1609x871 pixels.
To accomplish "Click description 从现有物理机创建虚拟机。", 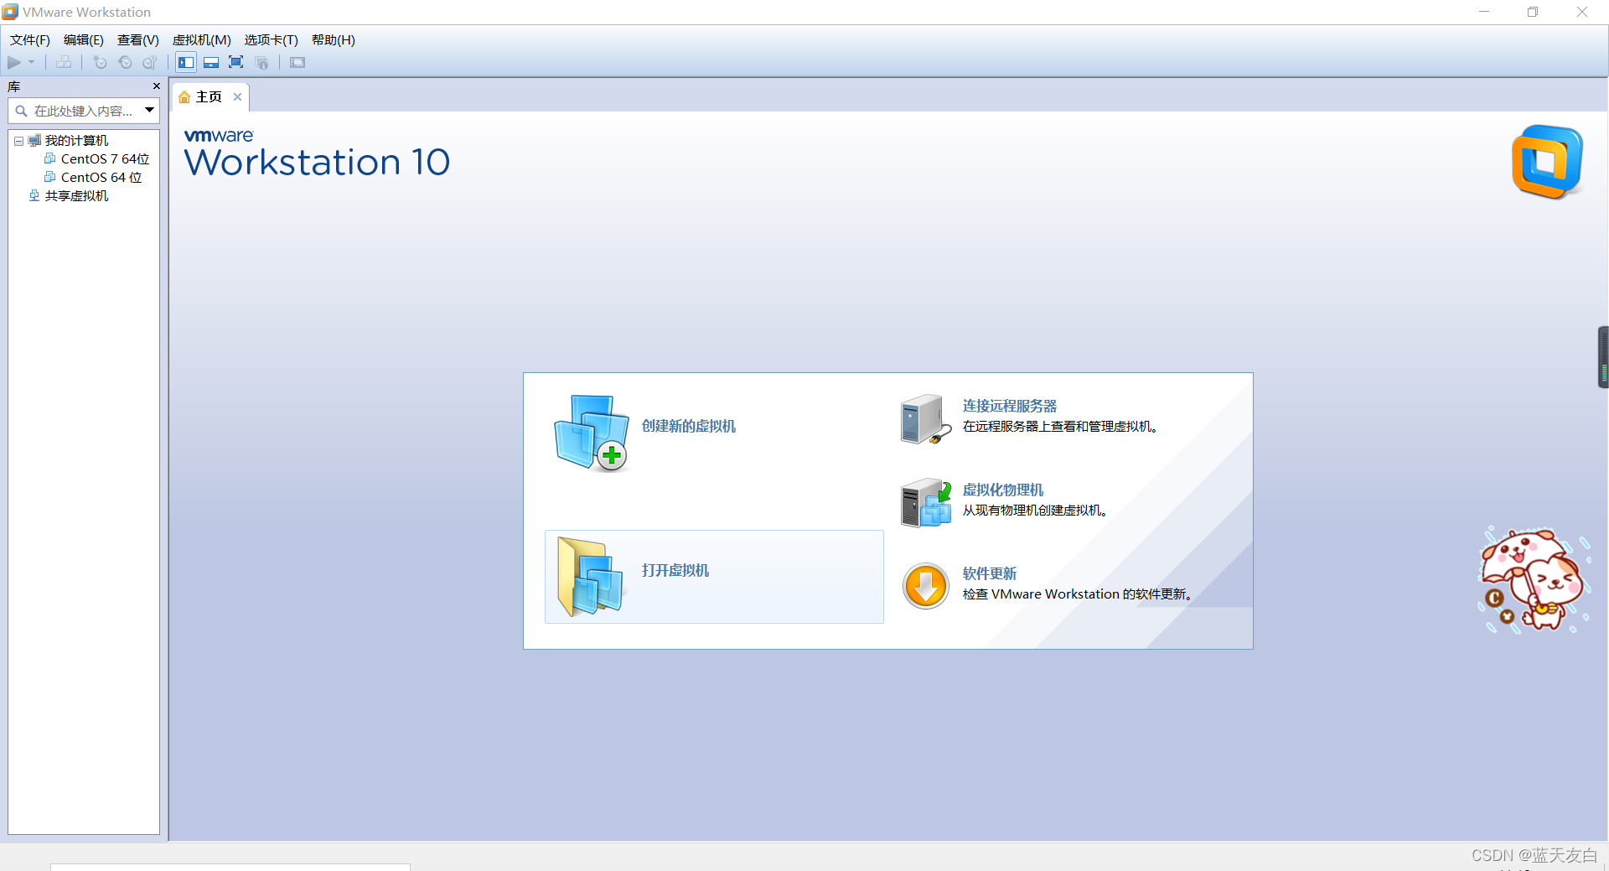I will 1035,511.
